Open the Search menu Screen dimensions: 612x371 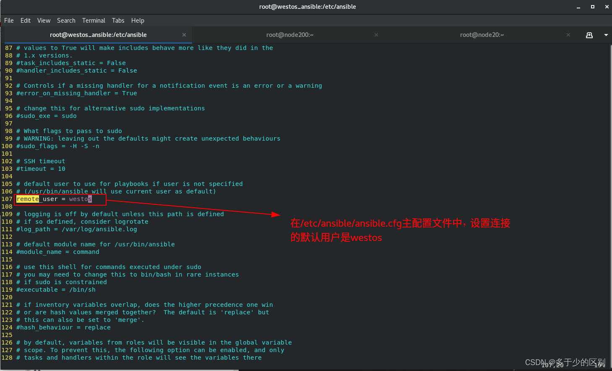coord(66,21)
